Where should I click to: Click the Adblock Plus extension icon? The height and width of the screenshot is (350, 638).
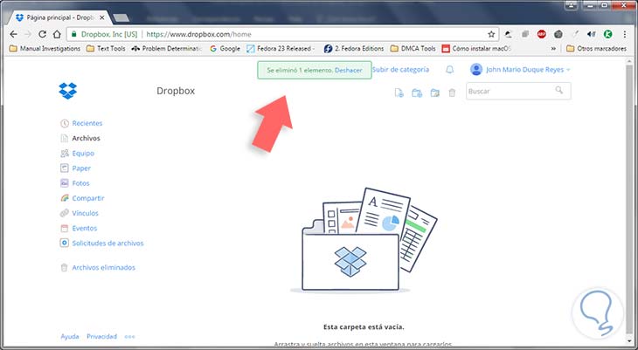click(542, 34)
